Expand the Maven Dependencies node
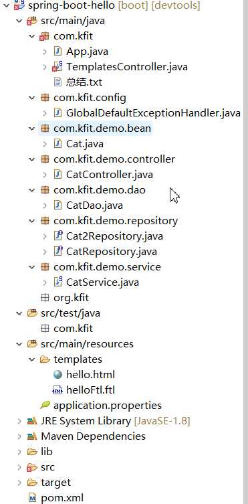Image resolution: width=248 pixels, height=504 pixels. pos(19,436)
